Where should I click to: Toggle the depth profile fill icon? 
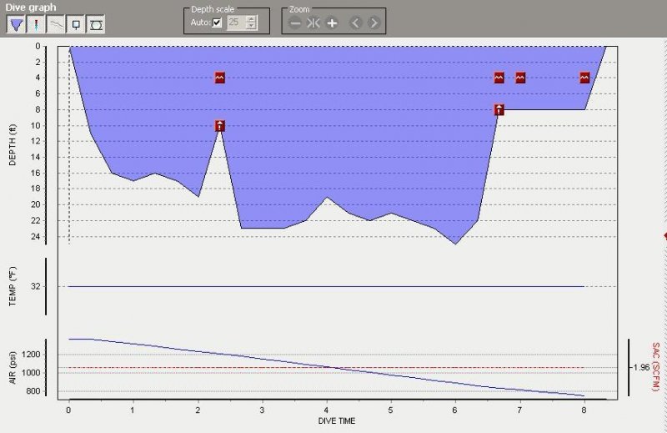click(16, 24)
